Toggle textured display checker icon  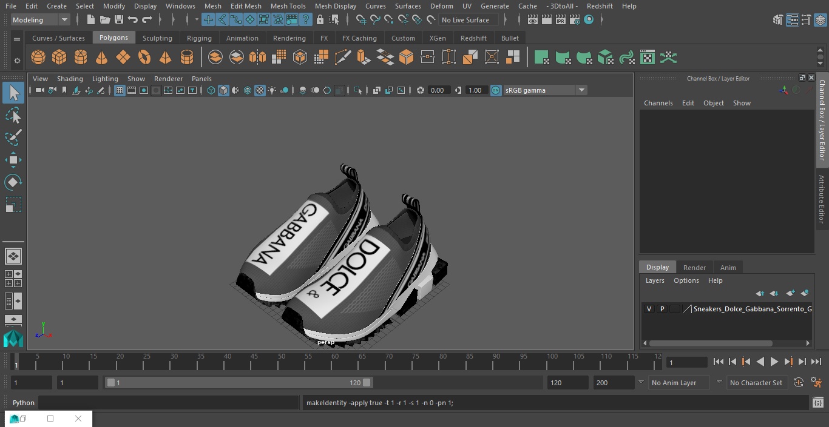tap(260, 90)
